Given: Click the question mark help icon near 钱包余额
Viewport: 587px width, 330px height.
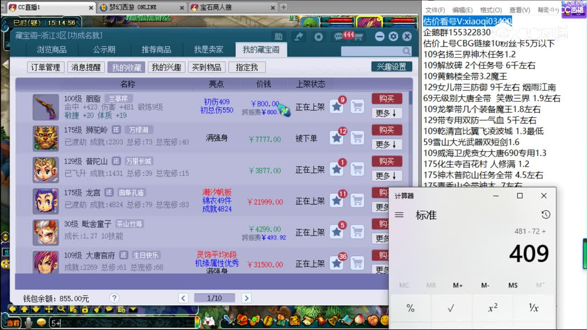Looking at the screenshot, I should click(114, 298).
